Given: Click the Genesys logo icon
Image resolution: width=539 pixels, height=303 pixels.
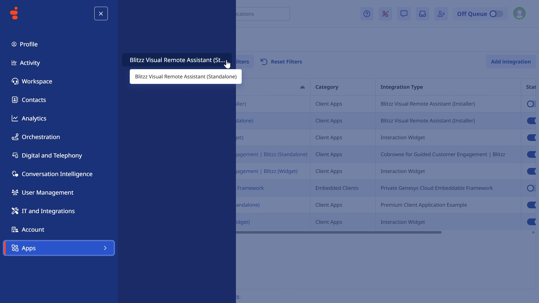Looking at the screenshot, I should point(14,13).
